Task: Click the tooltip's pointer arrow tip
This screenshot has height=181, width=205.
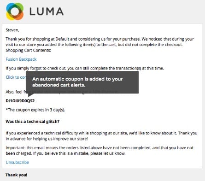Action: [x=29, y=96]
